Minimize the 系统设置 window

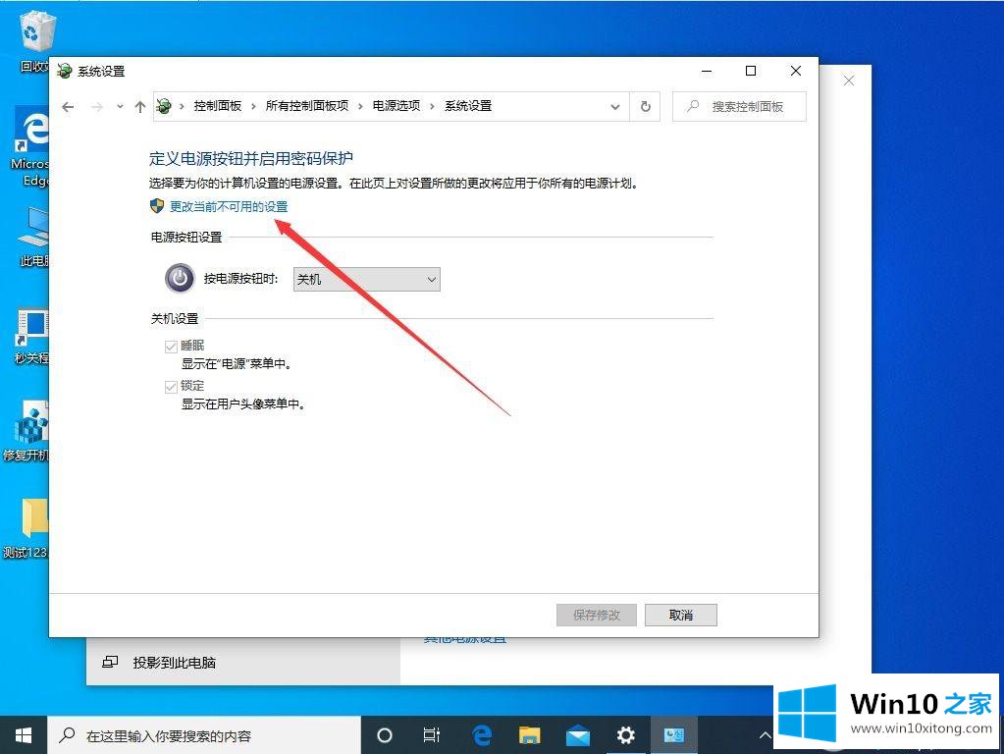click(707, 71)
